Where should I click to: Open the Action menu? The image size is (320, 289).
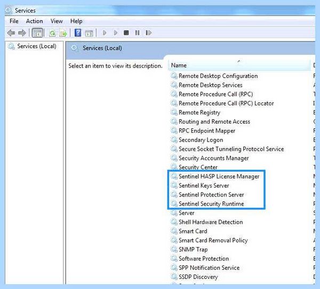[x=34, y=21]
